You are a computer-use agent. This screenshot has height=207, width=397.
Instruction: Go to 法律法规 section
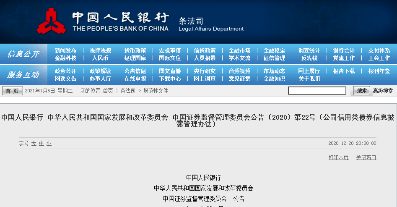pyautogui.click(x=100, y=50)
